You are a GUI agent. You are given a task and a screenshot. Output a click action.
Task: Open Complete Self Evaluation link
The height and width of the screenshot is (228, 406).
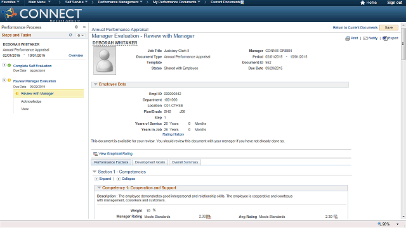point(32,66)
